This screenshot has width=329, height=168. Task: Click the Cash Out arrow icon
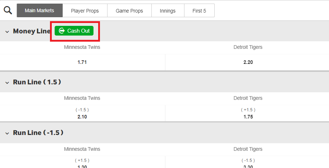tap(62, 31)
